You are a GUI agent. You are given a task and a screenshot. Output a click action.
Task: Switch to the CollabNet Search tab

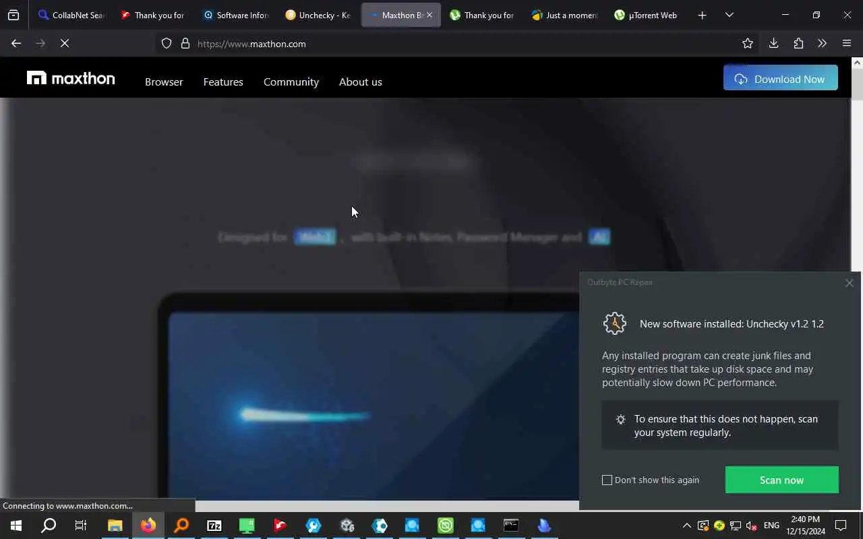click(71, 15)
